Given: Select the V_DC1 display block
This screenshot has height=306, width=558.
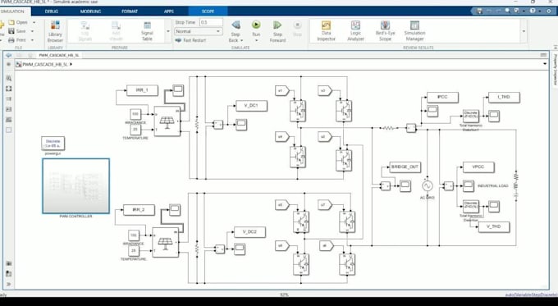Looking at the screenshot, I should (x=251, y=106).
